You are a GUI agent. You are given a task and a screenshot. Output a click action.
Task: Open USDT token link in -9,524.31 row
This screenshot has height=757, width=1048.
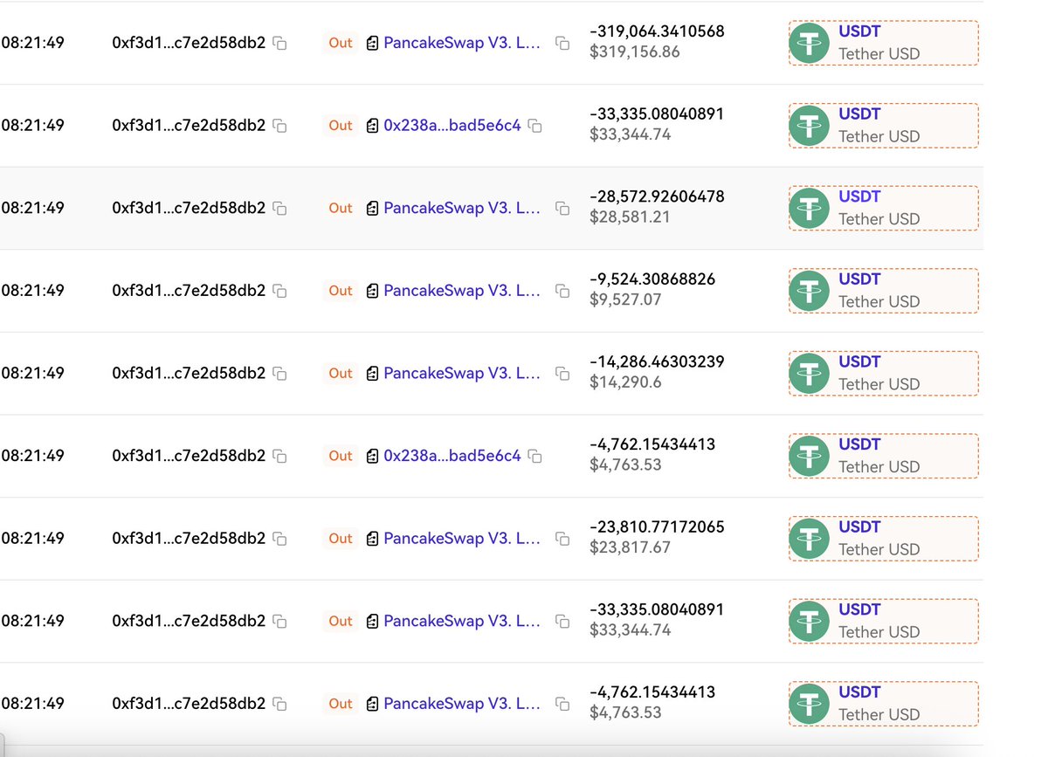coord(859,279)
